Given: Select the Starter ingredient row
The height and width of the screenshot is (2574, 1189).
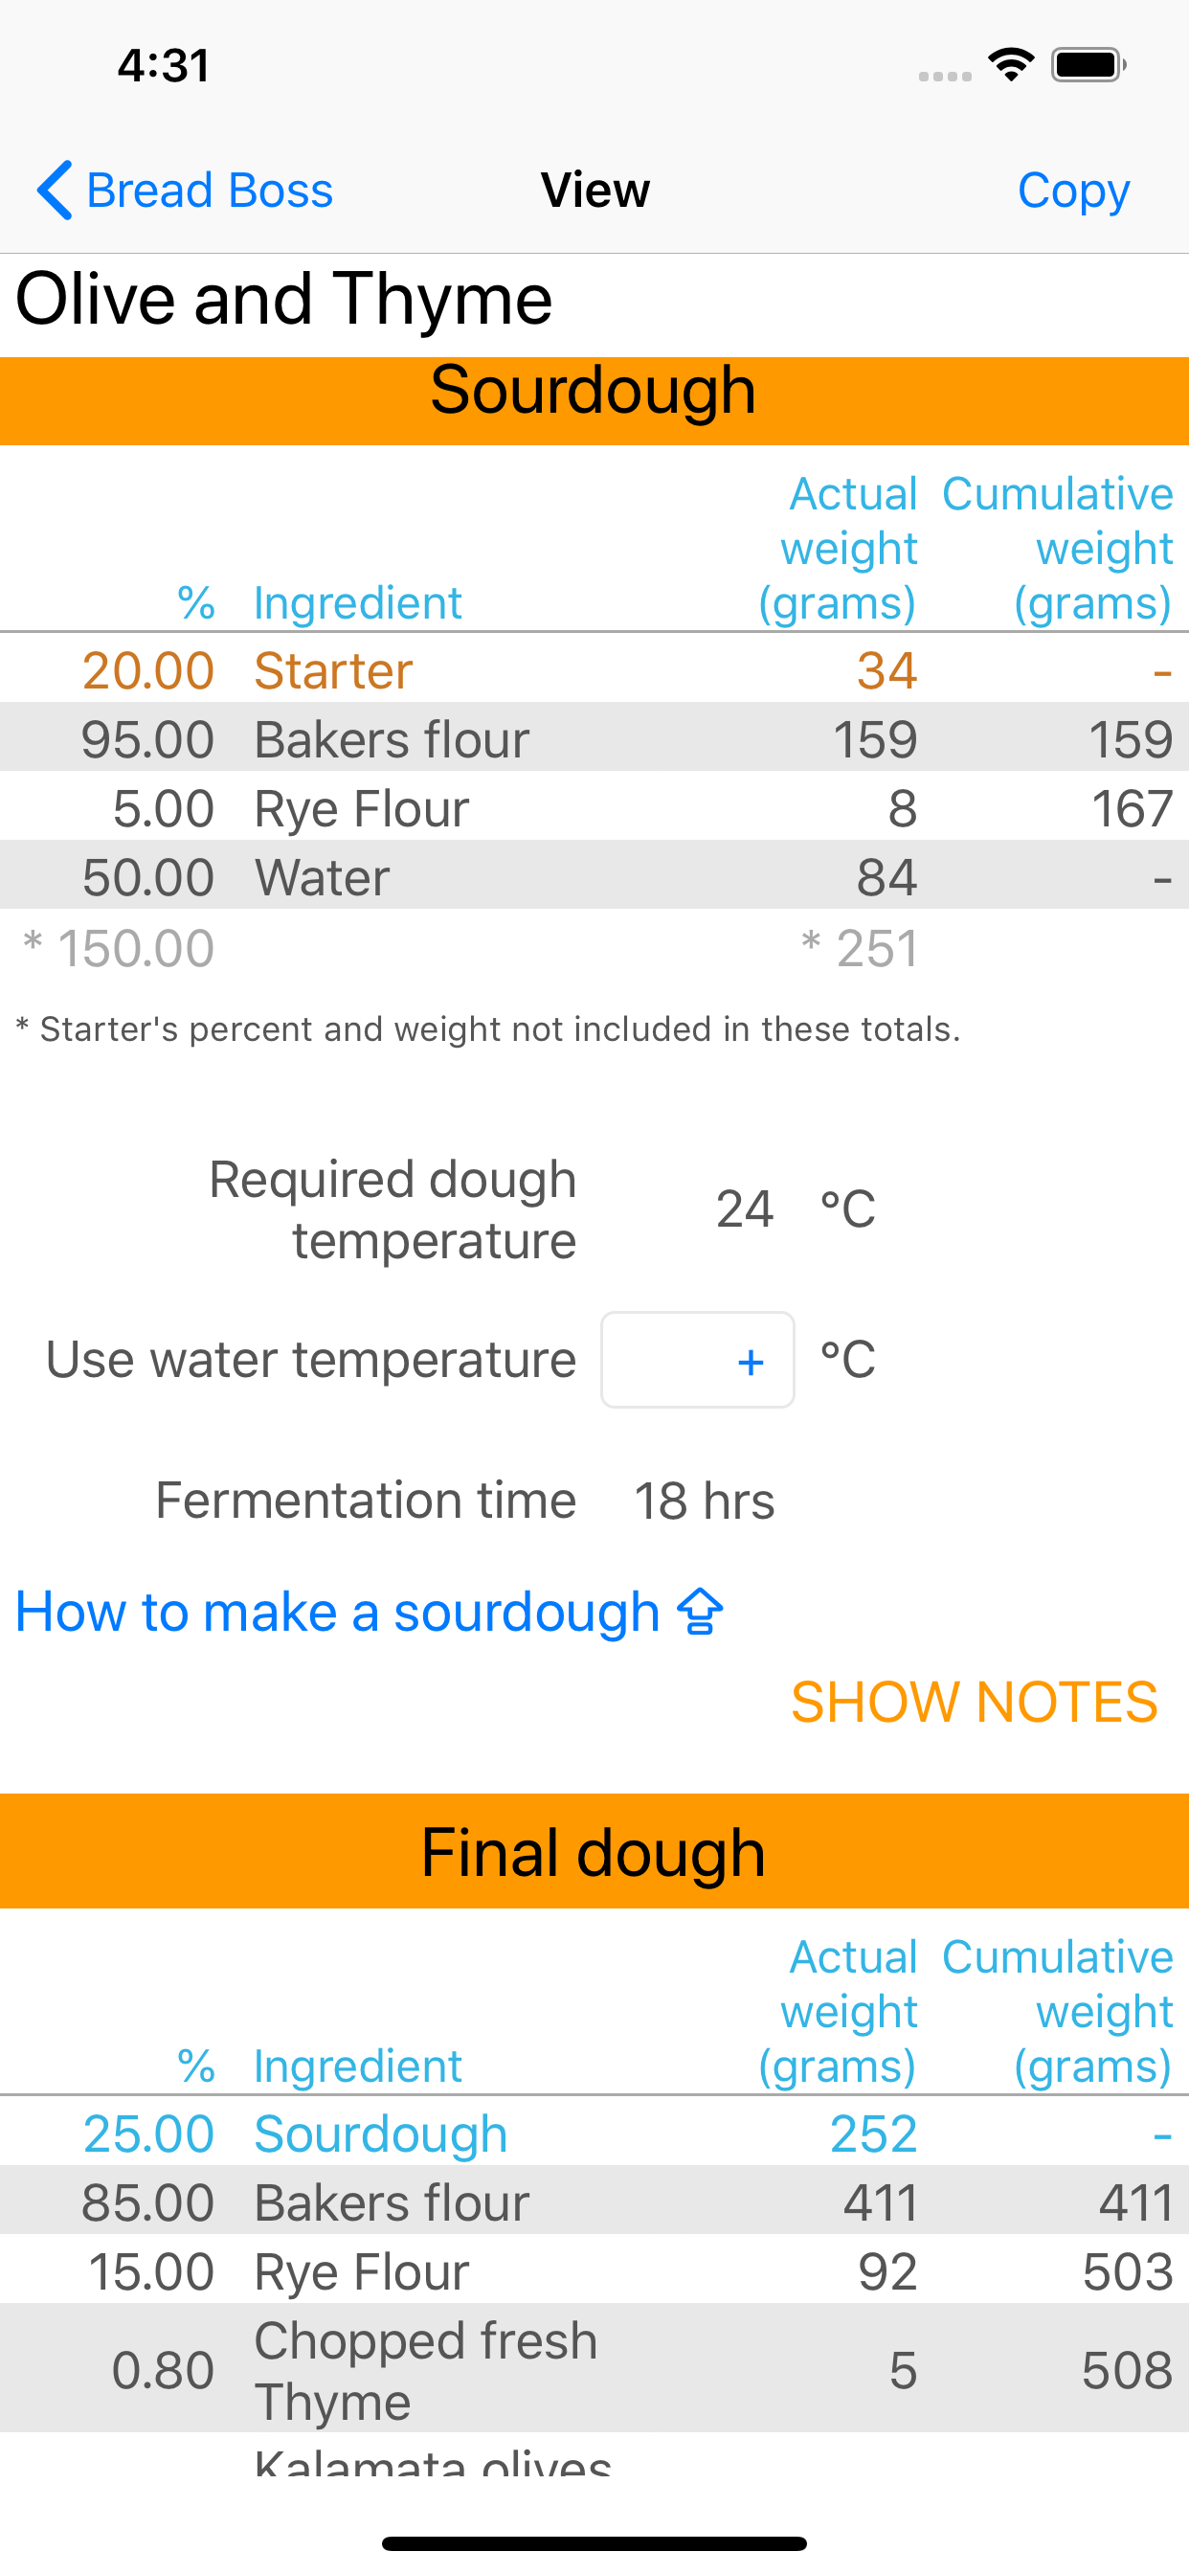Looking at the screenshot, I should (x=594, y=669).
